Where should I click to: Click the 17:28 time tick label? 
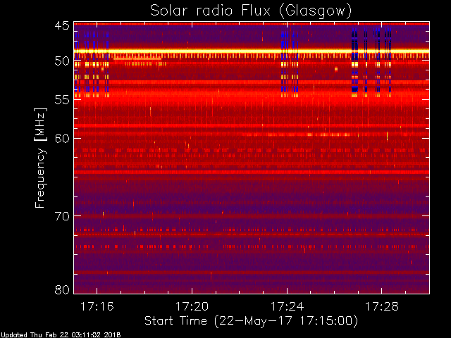click(x=382, y=307)
